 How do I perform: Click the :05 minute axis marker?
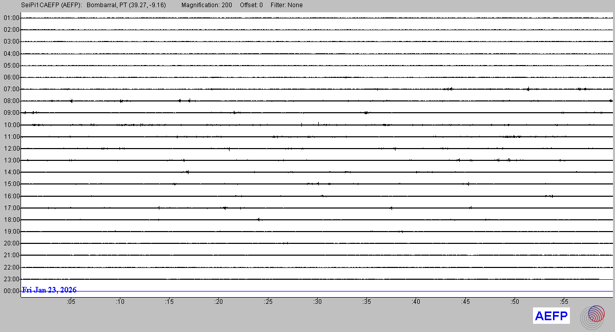click(71, 302)
